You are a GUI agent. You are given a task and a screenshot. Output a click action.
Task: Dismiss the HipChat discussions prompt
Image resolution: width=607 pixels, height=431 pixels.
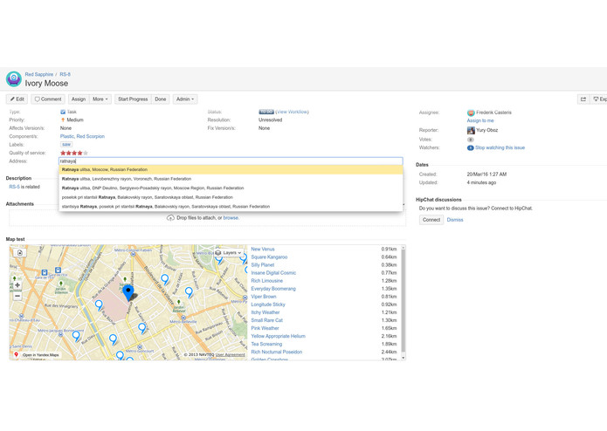(x=455, y=220)
